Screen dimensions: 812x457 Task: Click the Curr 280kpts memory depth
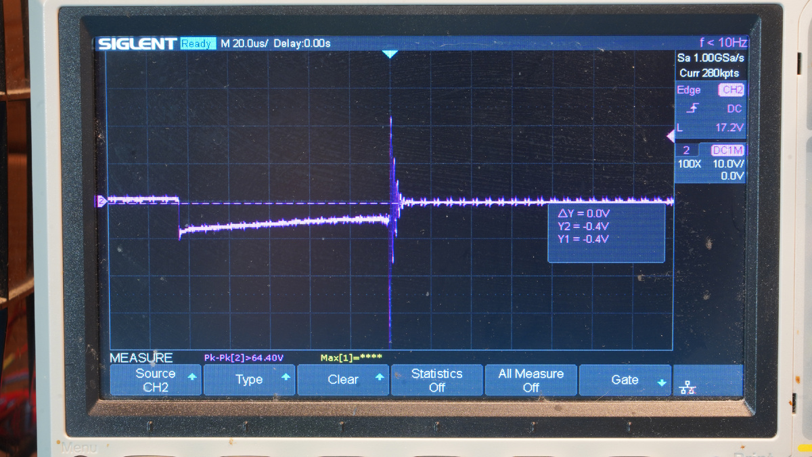[x=709, y=73]
